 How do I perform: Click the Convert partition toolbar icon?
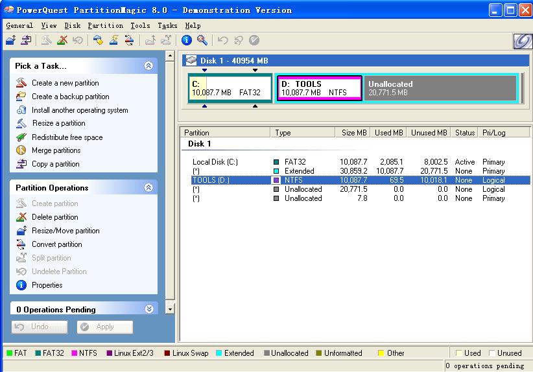point(130,40)
